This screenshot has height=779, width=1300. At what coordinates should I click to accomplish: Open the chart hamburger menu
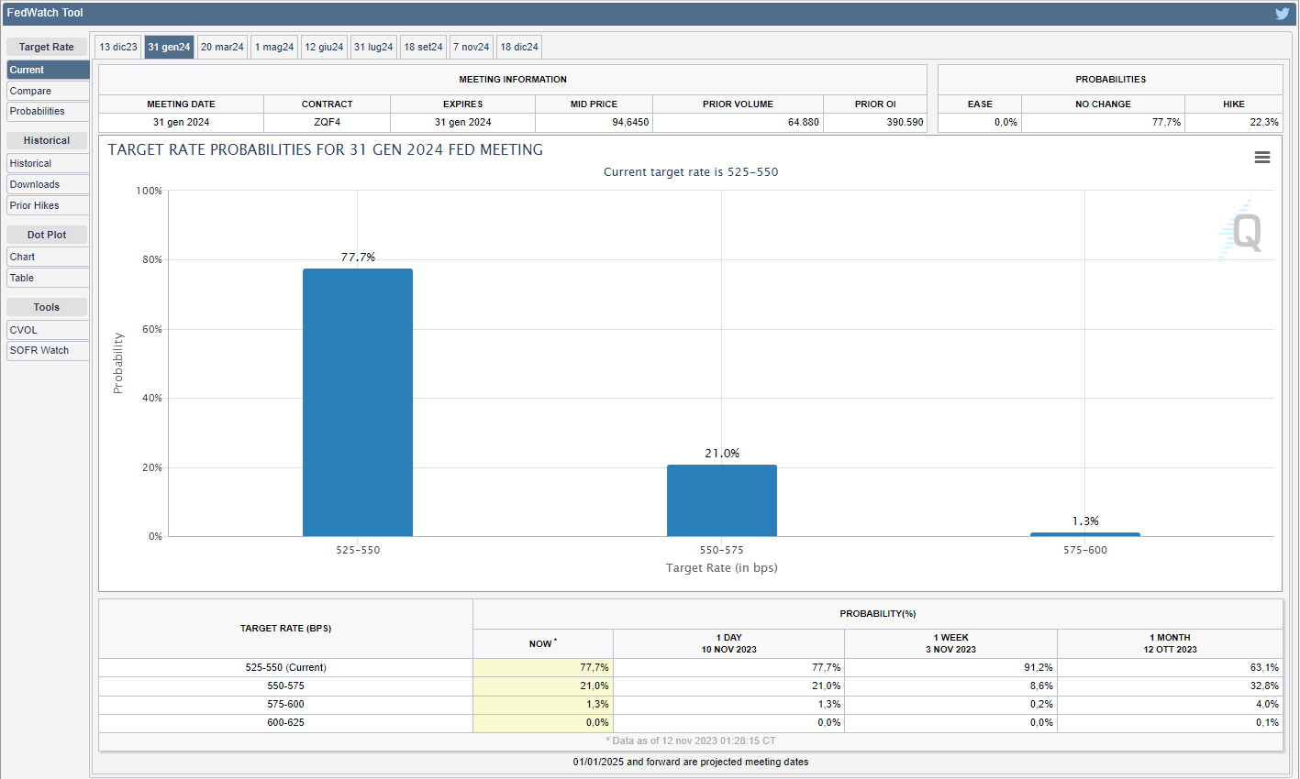coord(1262,158)
